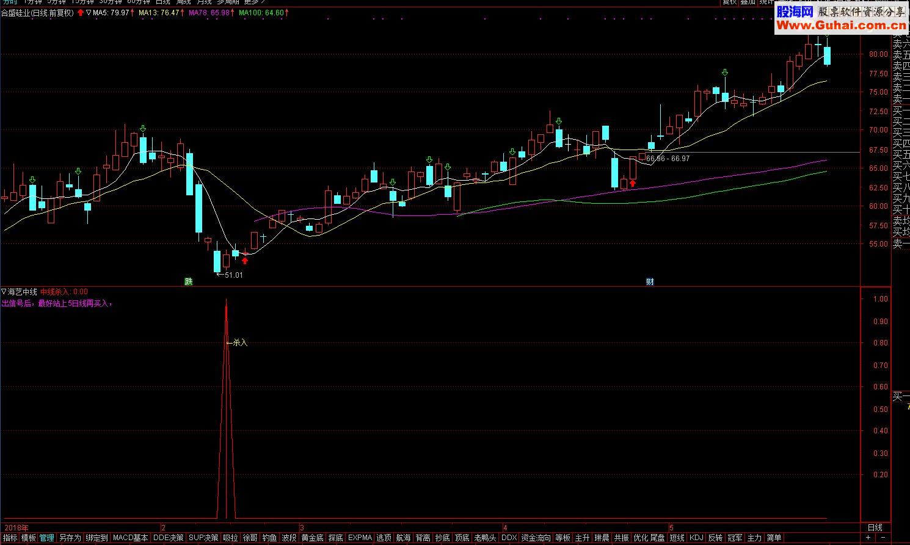
Task: Select the 波段 indicator tab
Action: [289, 538]
